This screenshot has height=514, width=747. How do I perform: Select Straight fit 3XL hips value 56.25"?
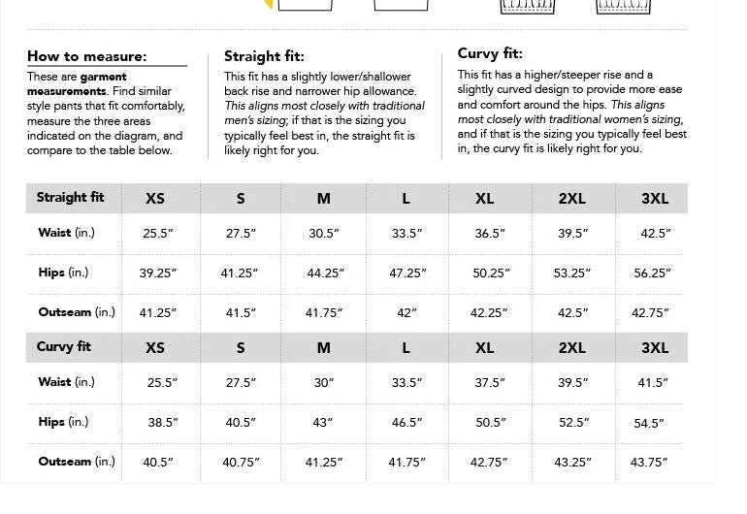(652, 273)
